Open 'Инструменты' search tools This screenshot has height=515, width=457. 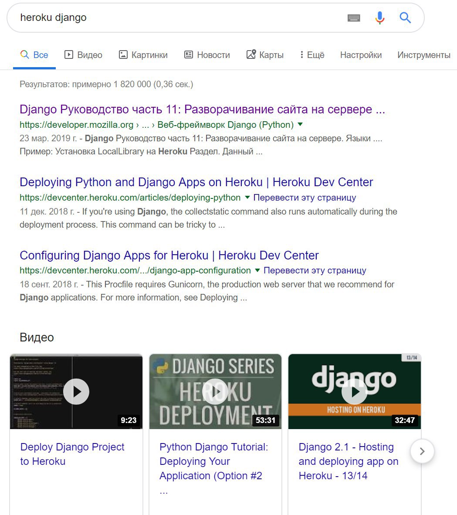(x=424, y=55)
